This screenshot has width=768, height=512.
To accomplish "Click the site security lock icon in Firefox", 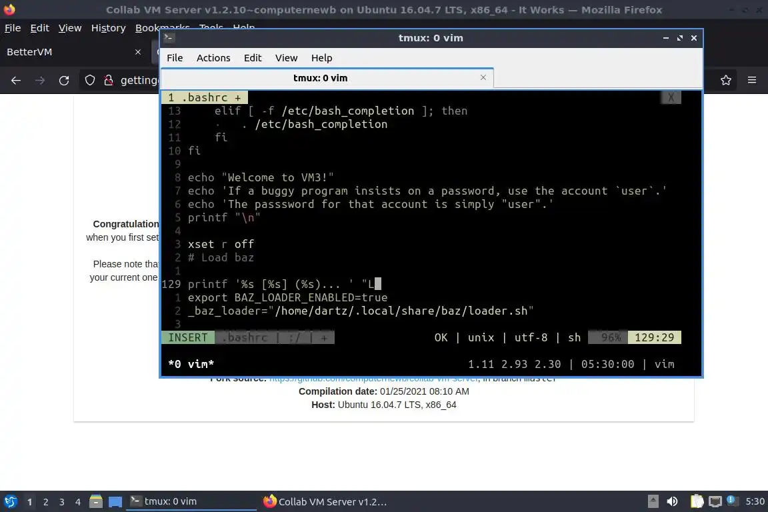I will (108, 81).
